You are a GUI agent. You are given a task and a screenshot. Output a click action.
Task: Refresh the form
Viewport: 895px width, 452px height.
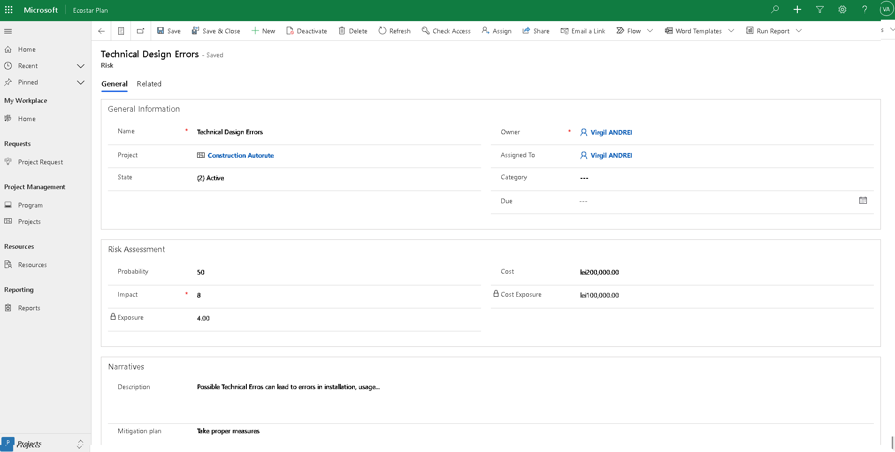pos(395,31)
